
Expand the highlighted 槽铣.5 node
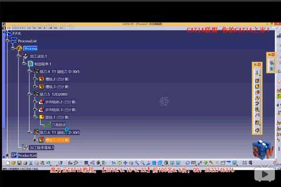click(35, 140)
